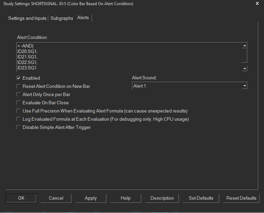Expand the Alert Sound dropdown
Screen dimensions: 264x213
point(244,86)
